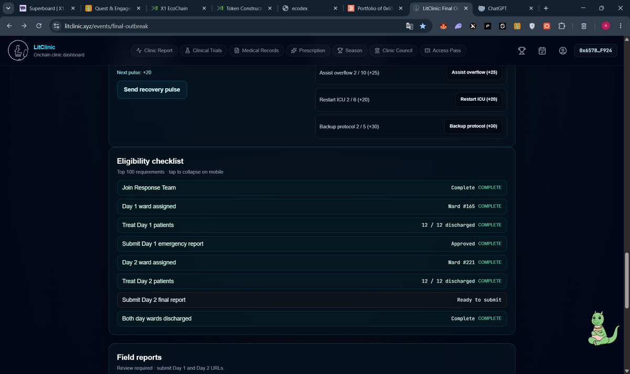Open the Extensions puzzle-piece menu
The height and width of the screenshot is (374, 630).
[x=562, y=26]
